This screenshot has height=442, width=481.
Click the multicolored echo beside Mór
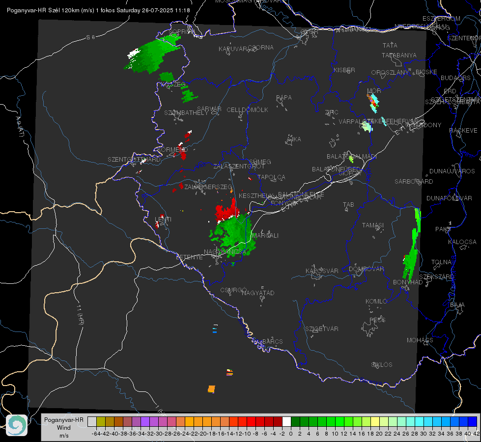(x=373, y=103)
